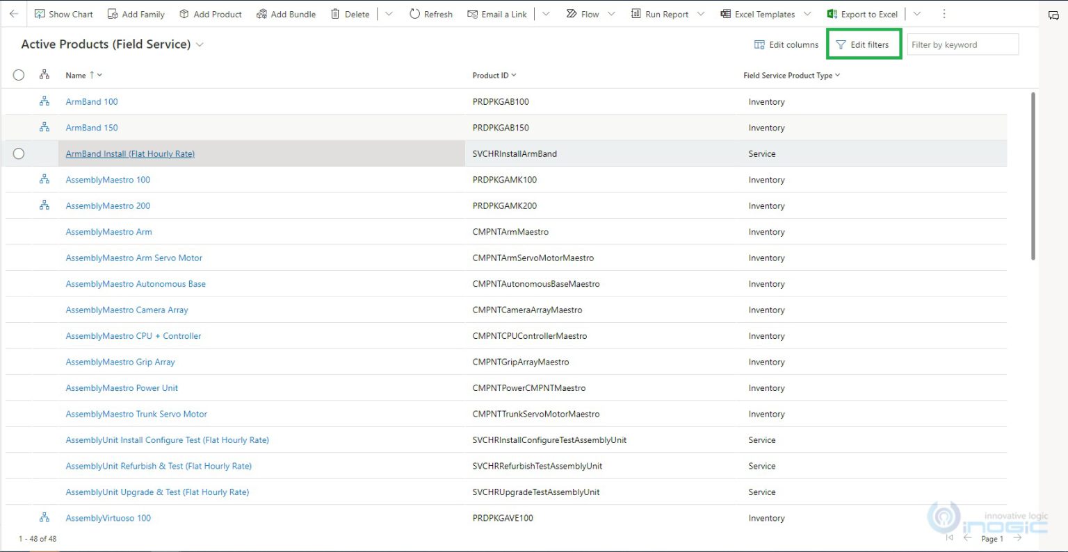The image size is (1068, 552).
Task: Refresh the product list
Action: coord(430,14)
